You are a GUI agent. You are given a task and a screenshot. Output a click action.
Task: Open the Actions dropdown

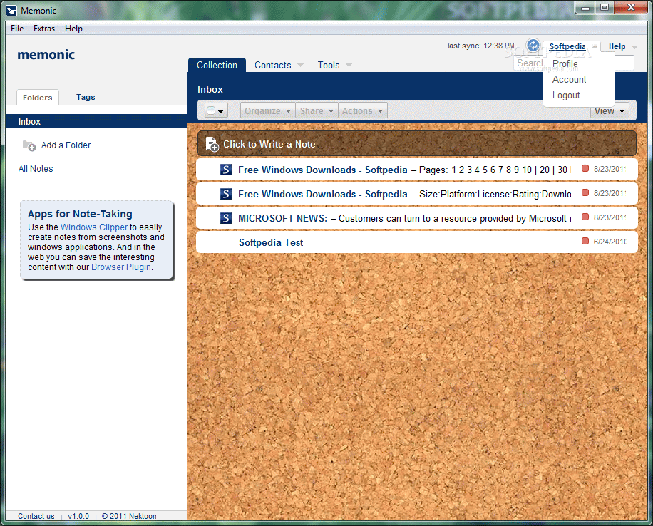click(362, 110)
